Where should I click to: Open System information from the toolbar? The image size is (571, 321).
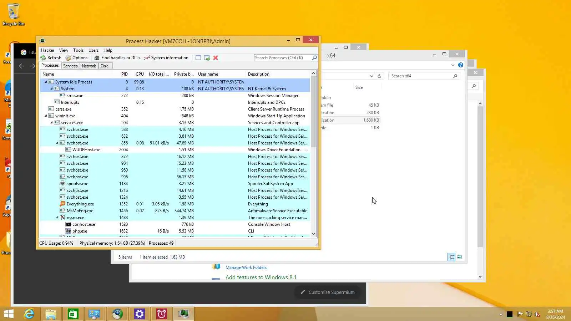[166, 58]
